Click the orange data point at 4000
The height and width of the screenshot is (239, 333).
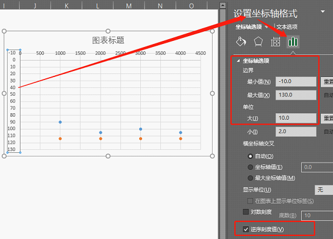coord(181,138)
